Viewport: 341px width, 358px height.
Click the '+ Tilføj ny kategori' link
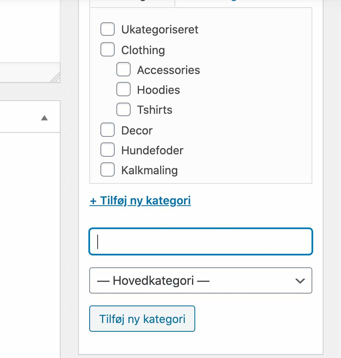[140, 200]
